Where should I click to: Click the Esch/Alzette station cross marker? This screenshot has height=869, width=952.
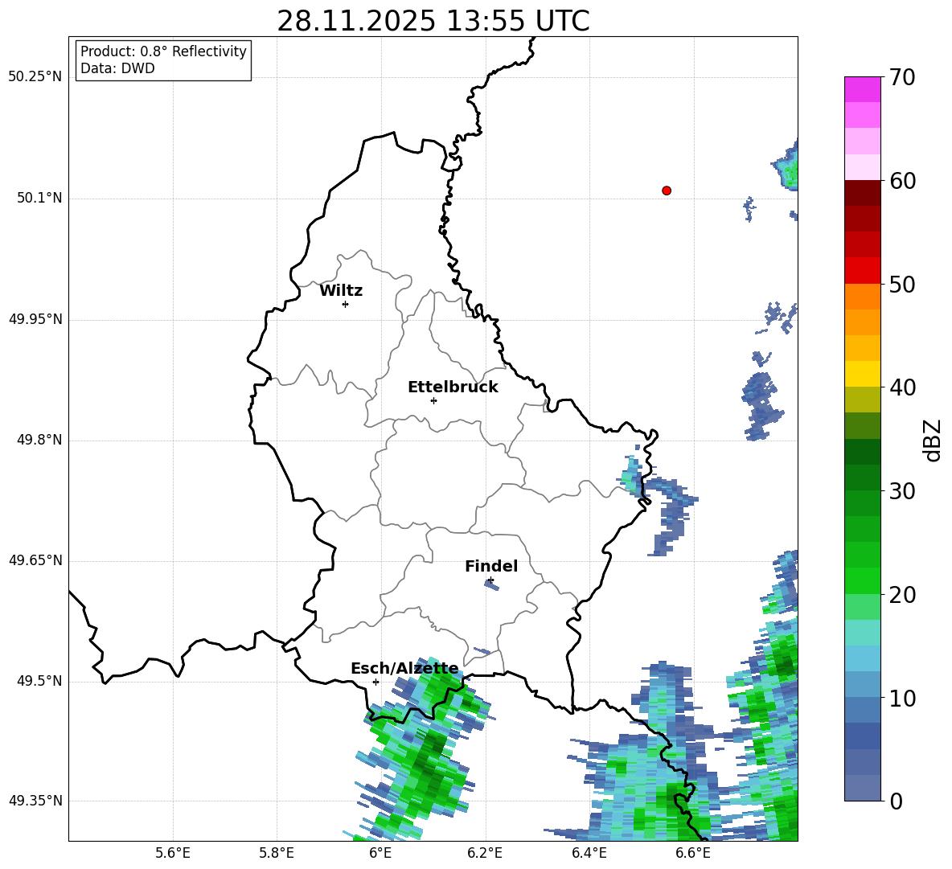pos(375,682)
